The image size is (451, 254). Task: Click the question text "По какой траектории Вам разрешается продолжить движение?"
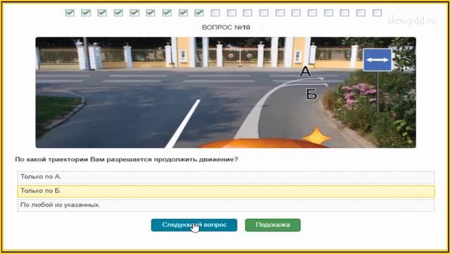coord(127,159)
